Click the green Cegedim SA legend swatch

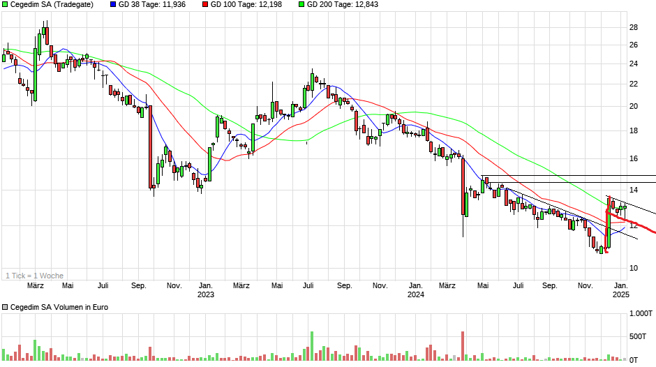pyautogui.click(x=5, y=5)
